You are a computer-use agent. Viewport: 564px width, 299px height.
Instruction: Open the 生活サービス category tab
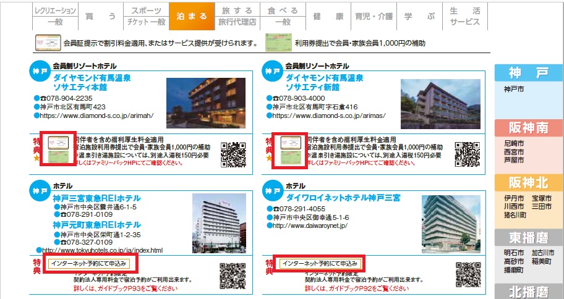pyautogui.click(x=464, y=16)
